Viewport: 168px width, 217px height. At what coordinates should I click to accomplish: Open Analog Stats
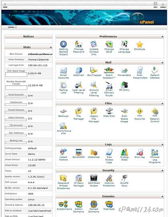[x=124, y=155]
